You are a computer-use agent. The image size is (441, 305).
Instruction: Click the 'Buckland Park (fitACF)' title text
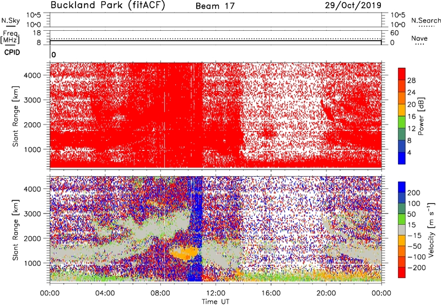(x=107, y=5)
